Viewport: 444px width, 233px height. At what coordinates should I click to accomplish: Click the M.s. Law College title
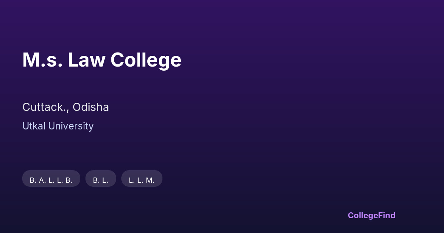[x=102, y=60]
